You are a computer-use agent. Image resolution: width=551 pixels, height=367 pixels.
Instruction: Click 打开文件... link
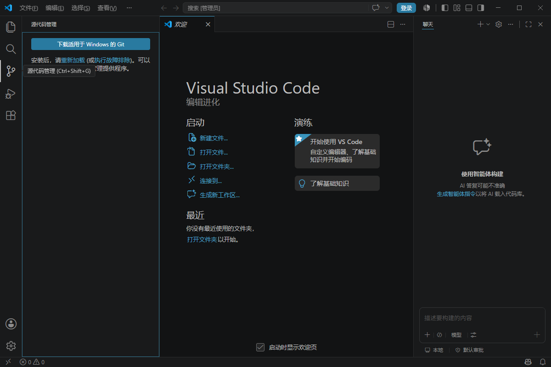click(x=208, y=152)
